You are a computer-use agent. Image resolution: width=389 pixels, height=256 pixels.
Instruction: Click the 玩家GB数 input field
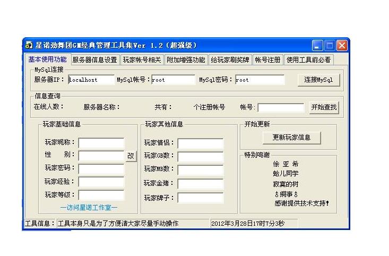tap(200, 157)
